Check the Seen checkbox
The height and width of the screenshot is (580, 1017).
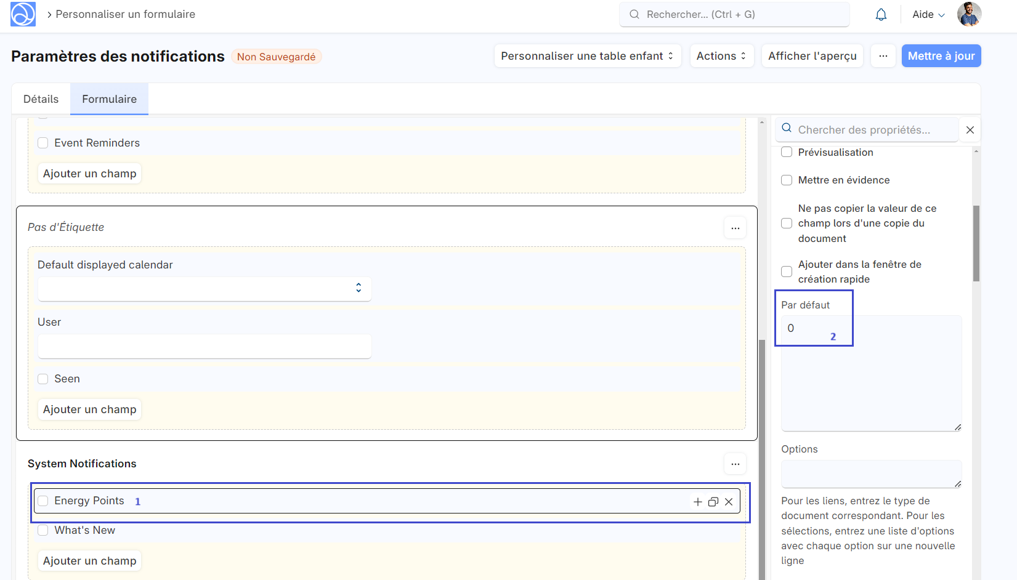(43, 379)
